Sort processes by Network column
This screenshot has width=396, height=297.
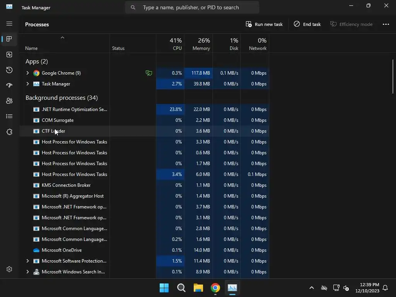tap(255, 44)
